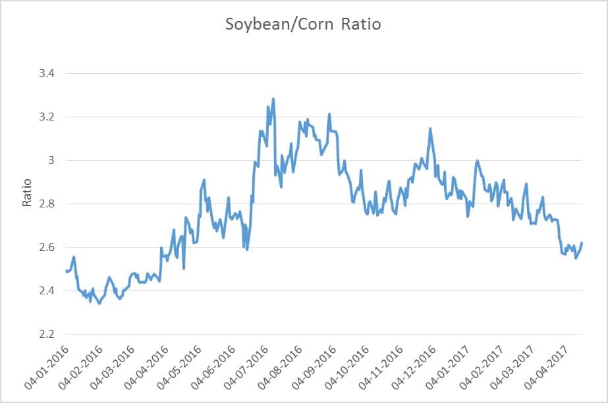The image size is (608, 403).
Task: Click the Soybean/Corn Ratio chart title
Action: (x=303, y=24)
